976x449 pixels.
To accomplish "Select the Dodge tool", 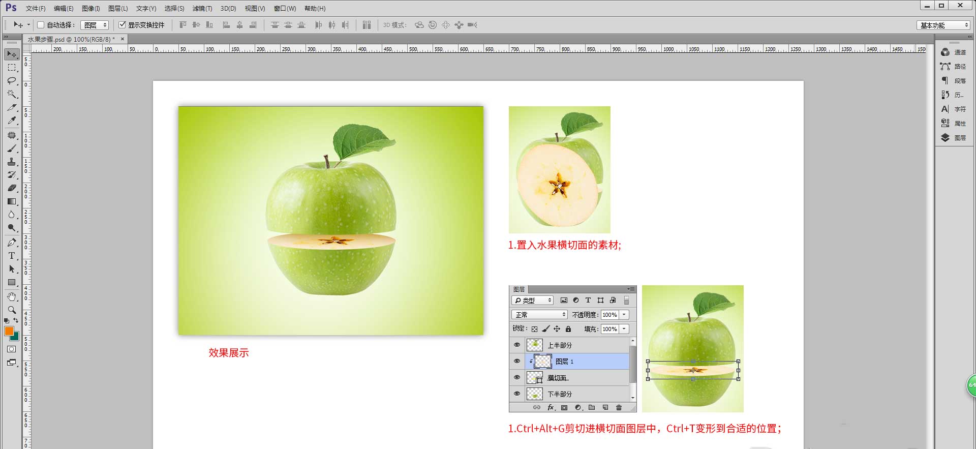I will (12, 228).
